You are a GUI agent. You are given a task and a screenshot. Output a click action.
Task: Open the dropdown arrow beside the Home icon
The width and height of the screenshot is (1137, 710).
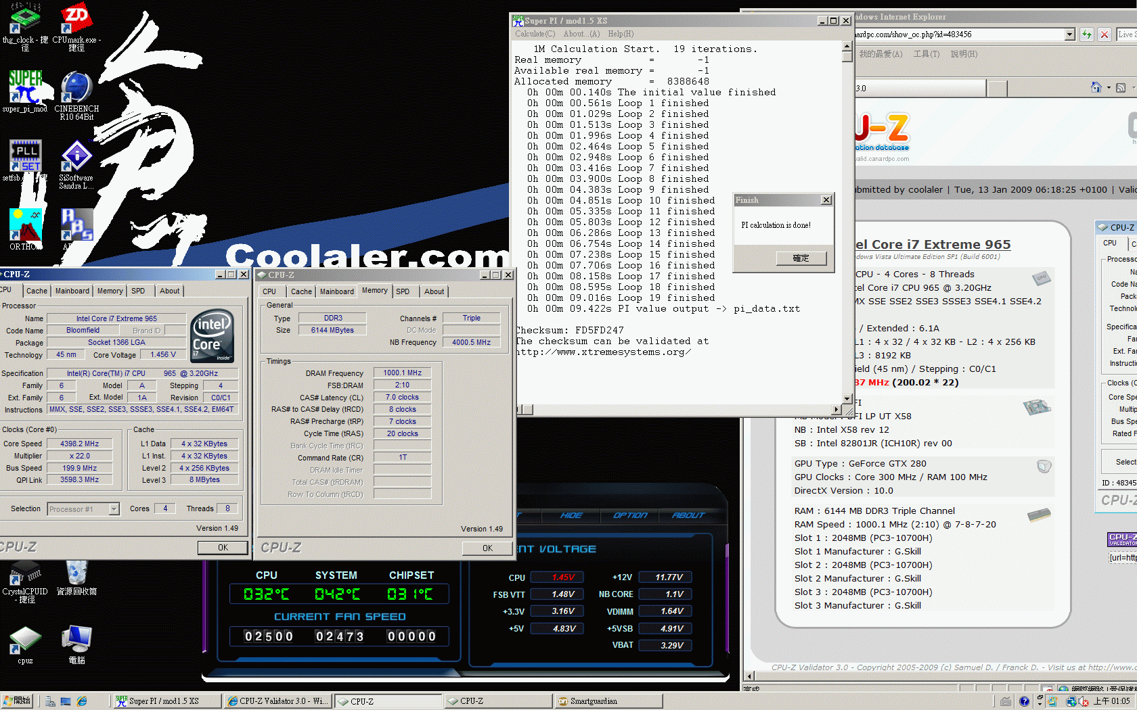pyautogui.click(x=1109, y=88)
